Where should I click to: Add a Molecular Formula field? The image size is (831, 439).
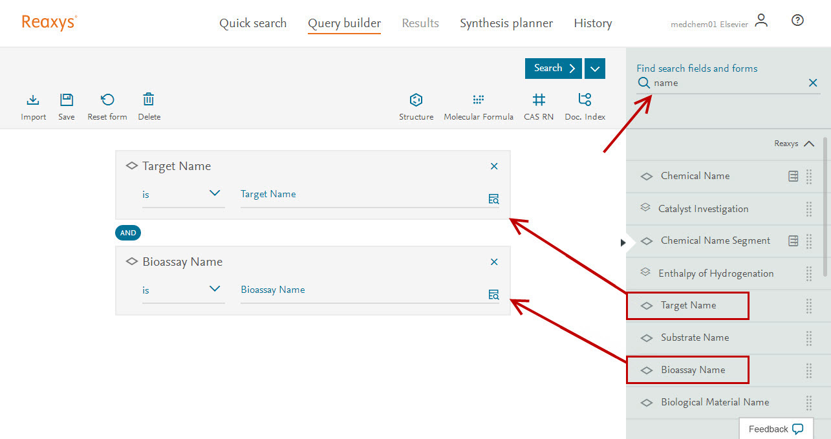[x=478, y=100]
